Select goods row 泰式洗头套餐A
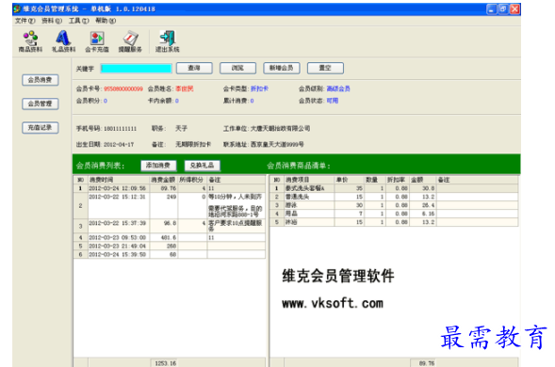Image resolution: width=555 pixels, height=367 pixels. 394,188
